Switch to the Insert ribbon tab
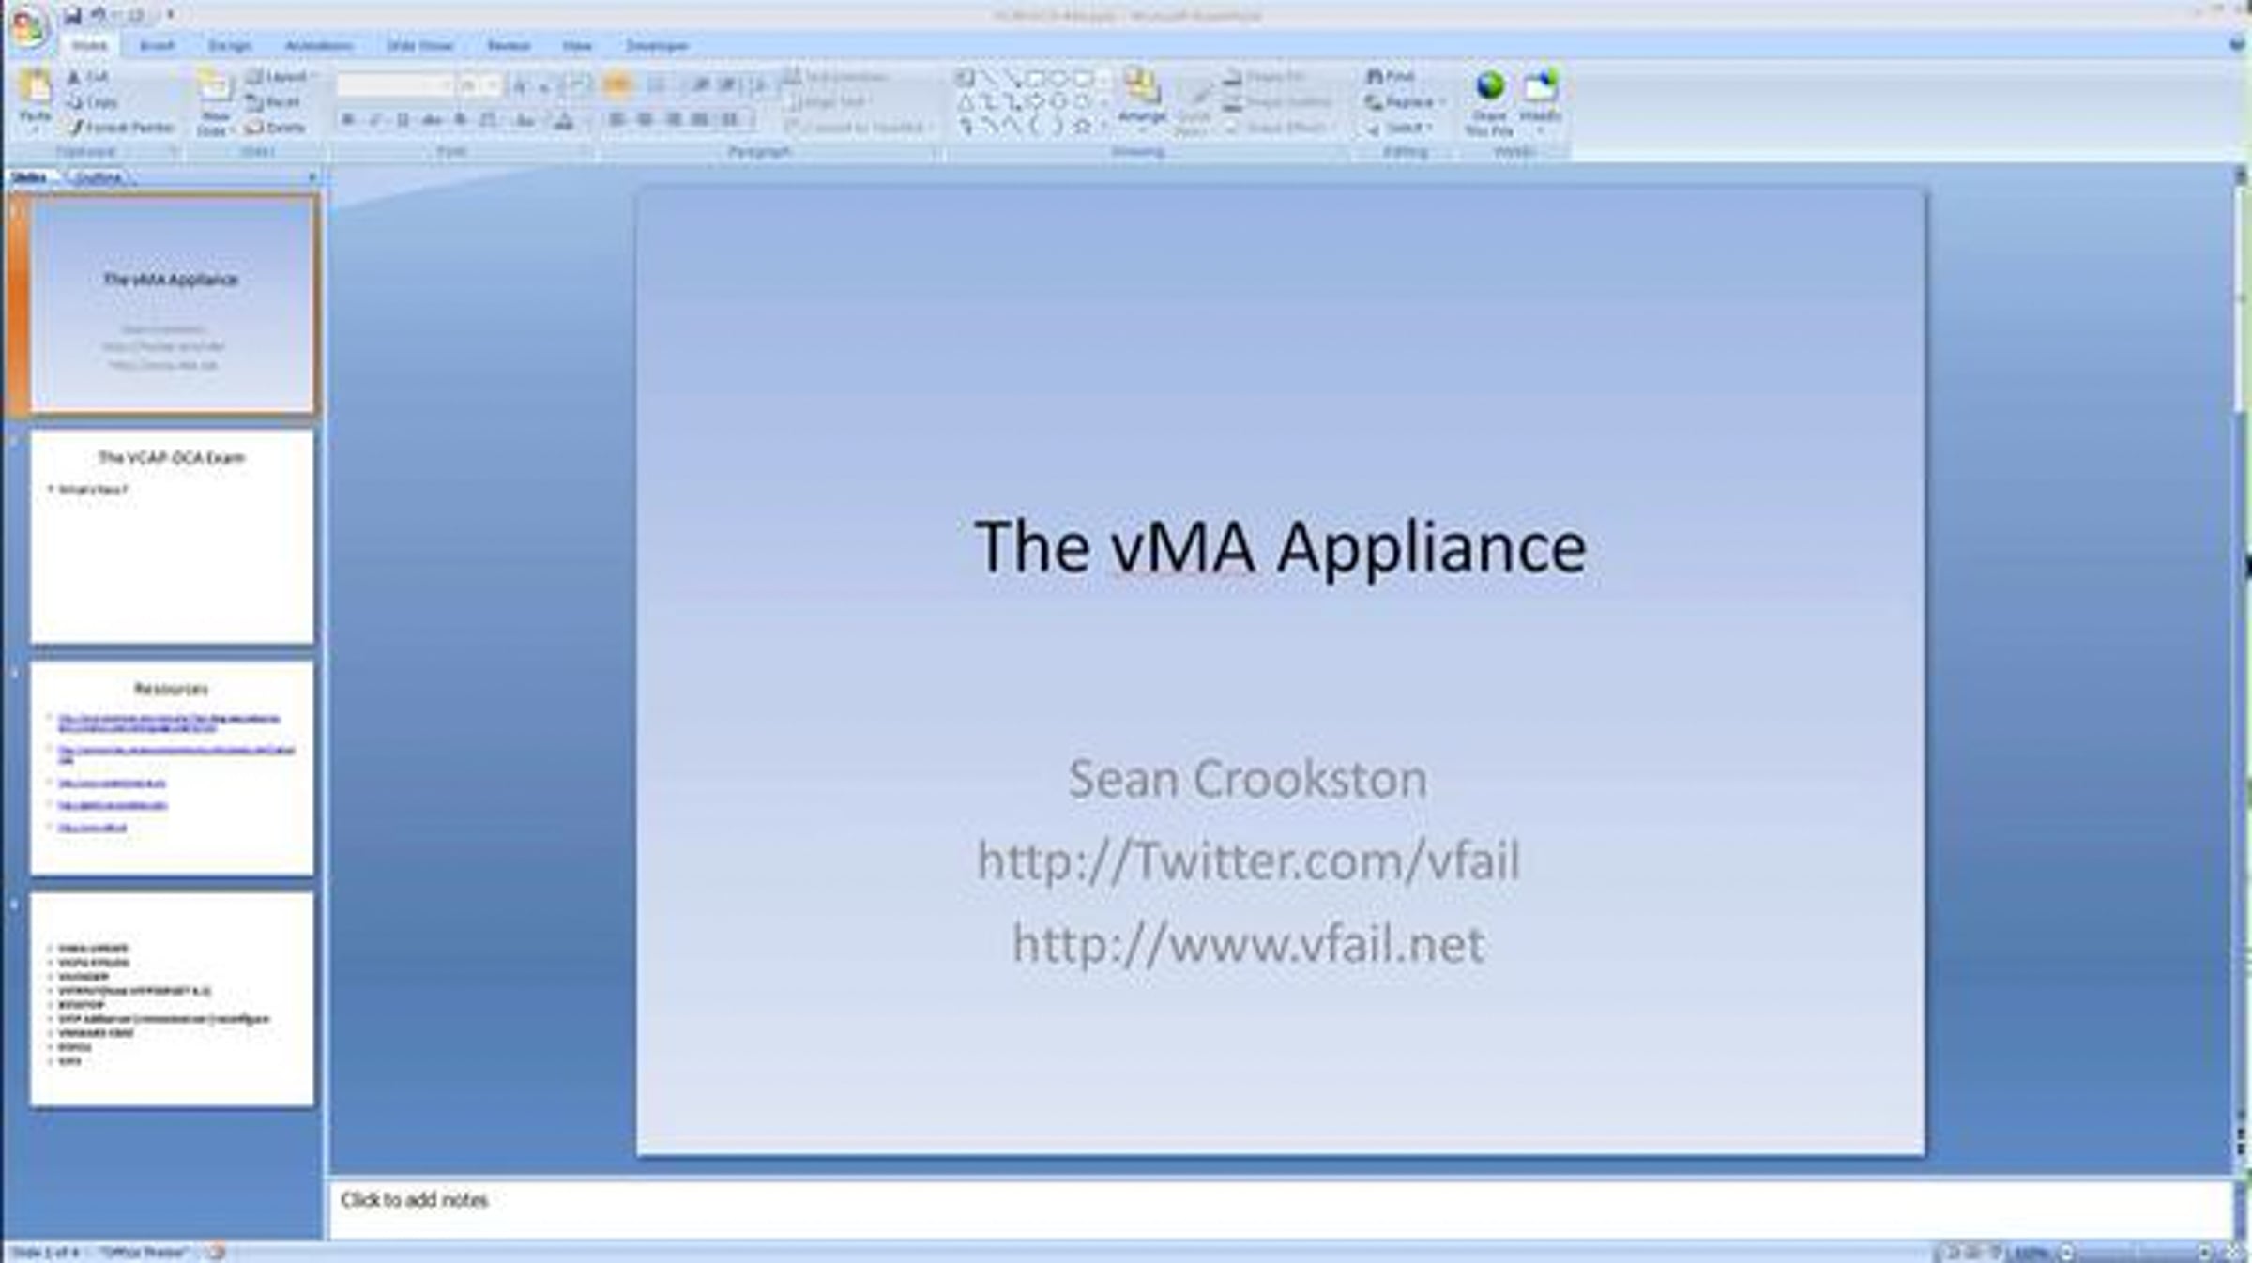Image resolution: width=2252 pixels, height=1263 pixels. pos(157,45)
